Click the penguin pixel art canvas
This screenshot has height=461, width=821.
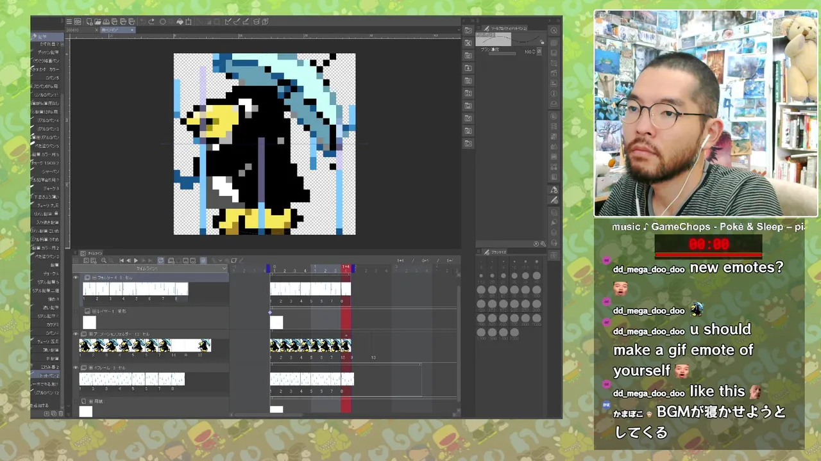tap(264, 144)
